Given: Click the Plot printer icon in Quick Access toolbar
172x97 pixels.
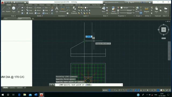Looking at the screenshot, I should click(14, 2).
